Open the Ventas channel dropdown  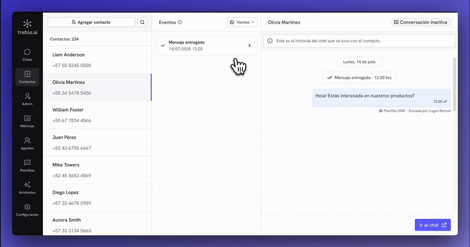[x=242, y=22]
